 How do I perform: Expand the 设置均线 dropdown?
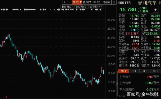pyautogui.click(x=96, y=7)
